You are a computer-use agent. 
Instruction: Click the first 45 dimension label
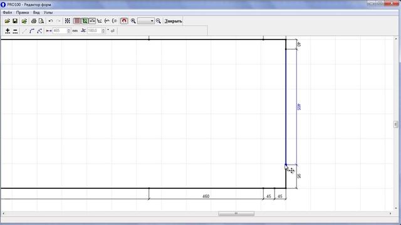click(269, 196)
